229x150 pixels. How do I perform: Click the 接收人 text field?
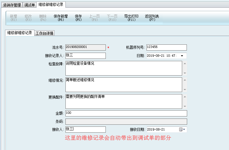coord(85,129)
